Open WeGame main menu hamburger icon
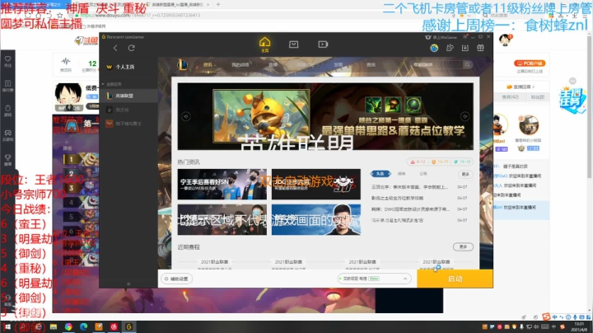This screenshot has width=593, height=333. [x=465, y=37]
